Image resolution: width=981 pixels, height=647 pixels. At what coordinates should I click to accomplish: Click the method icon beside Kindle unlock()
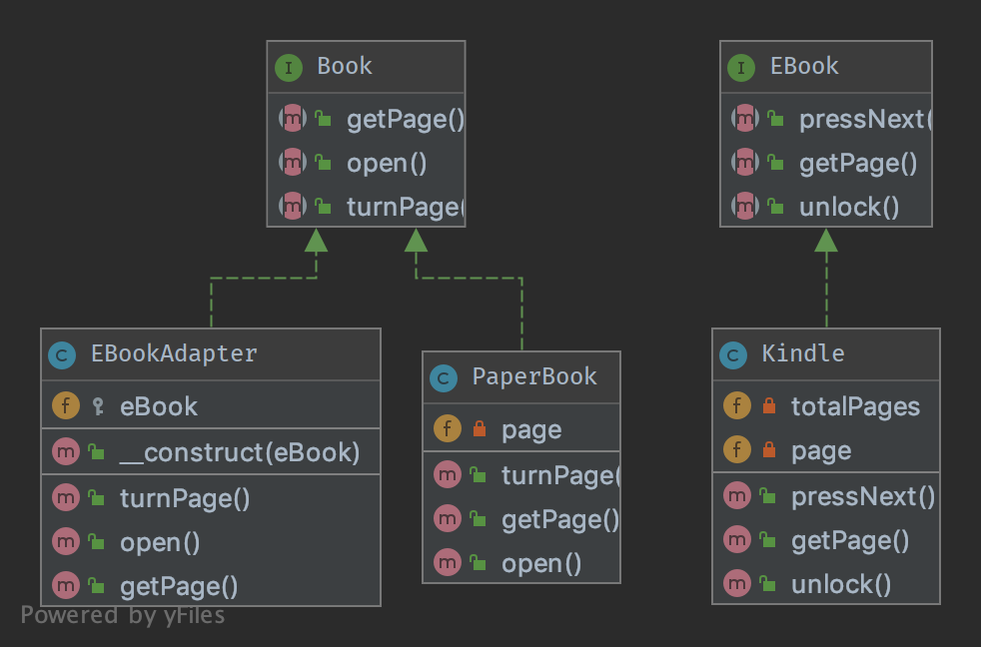738,583
